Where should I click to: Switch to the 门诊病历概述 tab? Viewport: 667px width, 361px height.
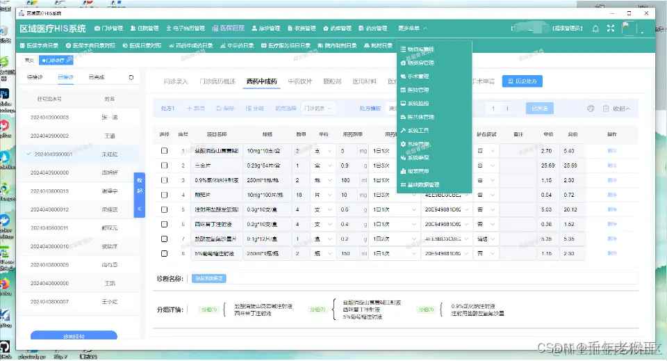(x=217, y=81)
